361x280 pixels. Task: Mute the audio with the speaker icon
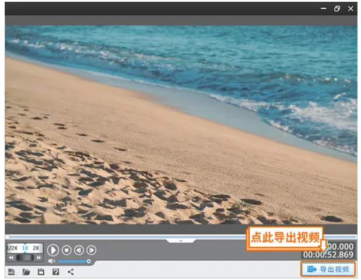click(x=51, y=261)
